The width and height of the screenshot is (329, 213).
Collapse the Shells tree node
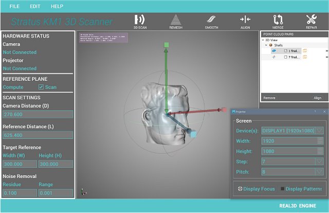click(266, 45)
